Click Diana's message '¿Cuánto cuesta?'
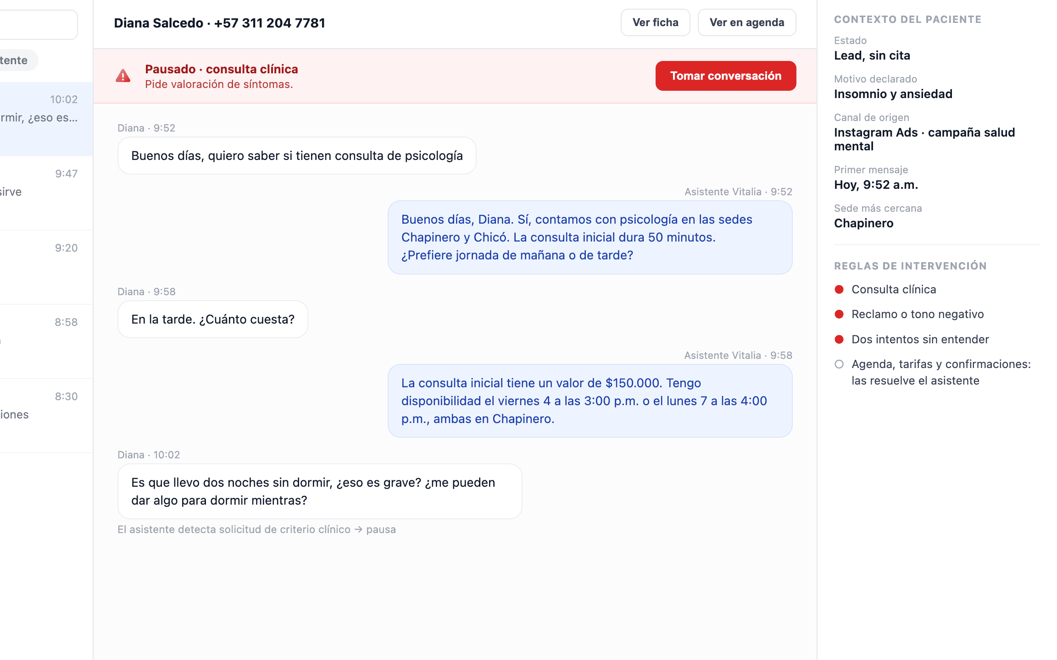This screenshot has height=660, width=1057. point(213,319)
